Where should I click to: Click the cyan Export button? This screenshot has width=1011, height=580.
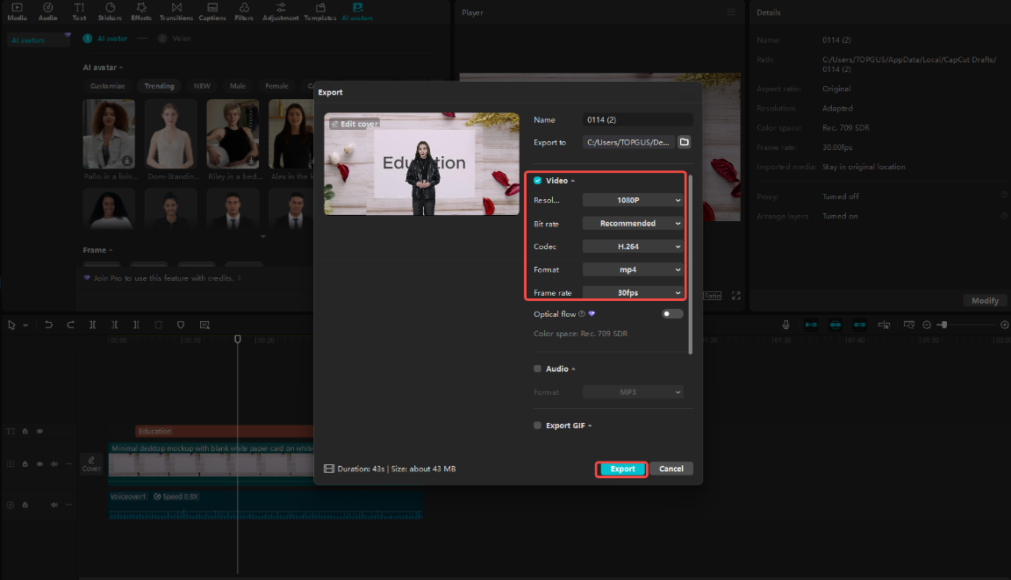621,469
